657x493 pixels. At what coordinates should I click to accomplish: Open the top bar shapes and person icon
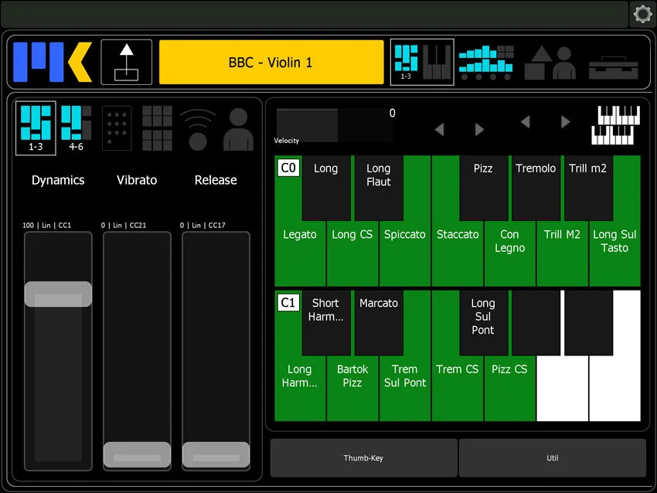[x=550, y=62]
